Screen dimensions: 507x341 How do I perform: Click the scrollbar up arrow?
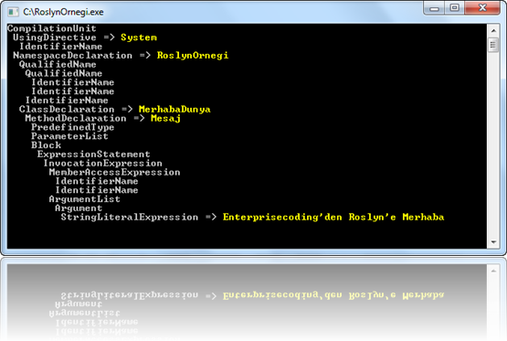coord(493,31)
